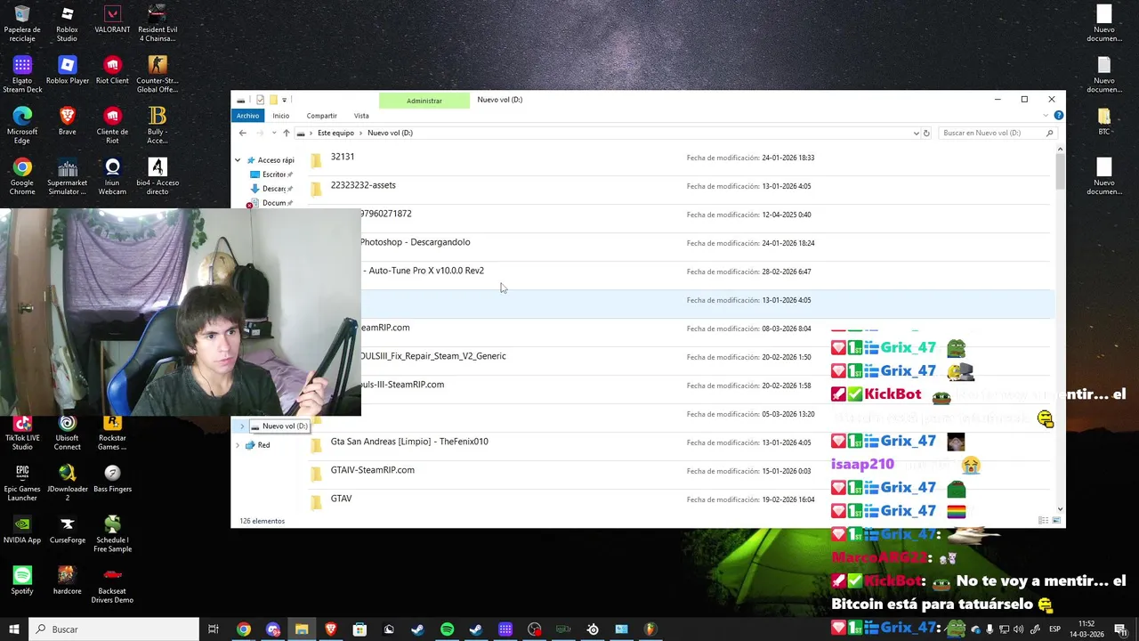This screenshot has width=1139, height=641.
Task: Select the bio4 Acceso directo shortcut
Action: (x=157, y=176)
